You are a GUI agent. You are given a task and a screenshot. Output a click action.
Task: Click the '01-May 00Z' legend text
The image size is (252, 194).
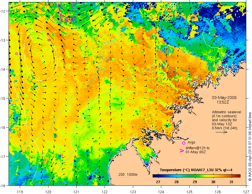tap(195, 152)
